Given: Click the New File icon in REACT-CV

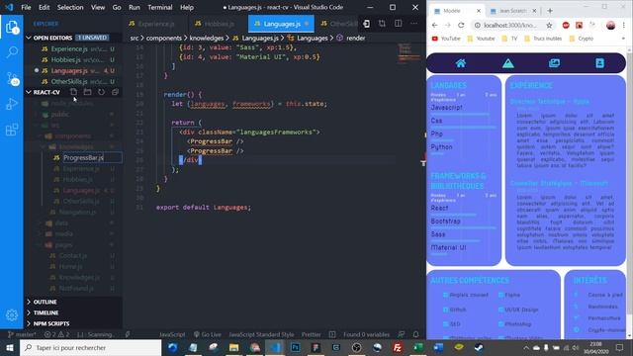Looking at the screenshot, I should [x=73, y=92].
